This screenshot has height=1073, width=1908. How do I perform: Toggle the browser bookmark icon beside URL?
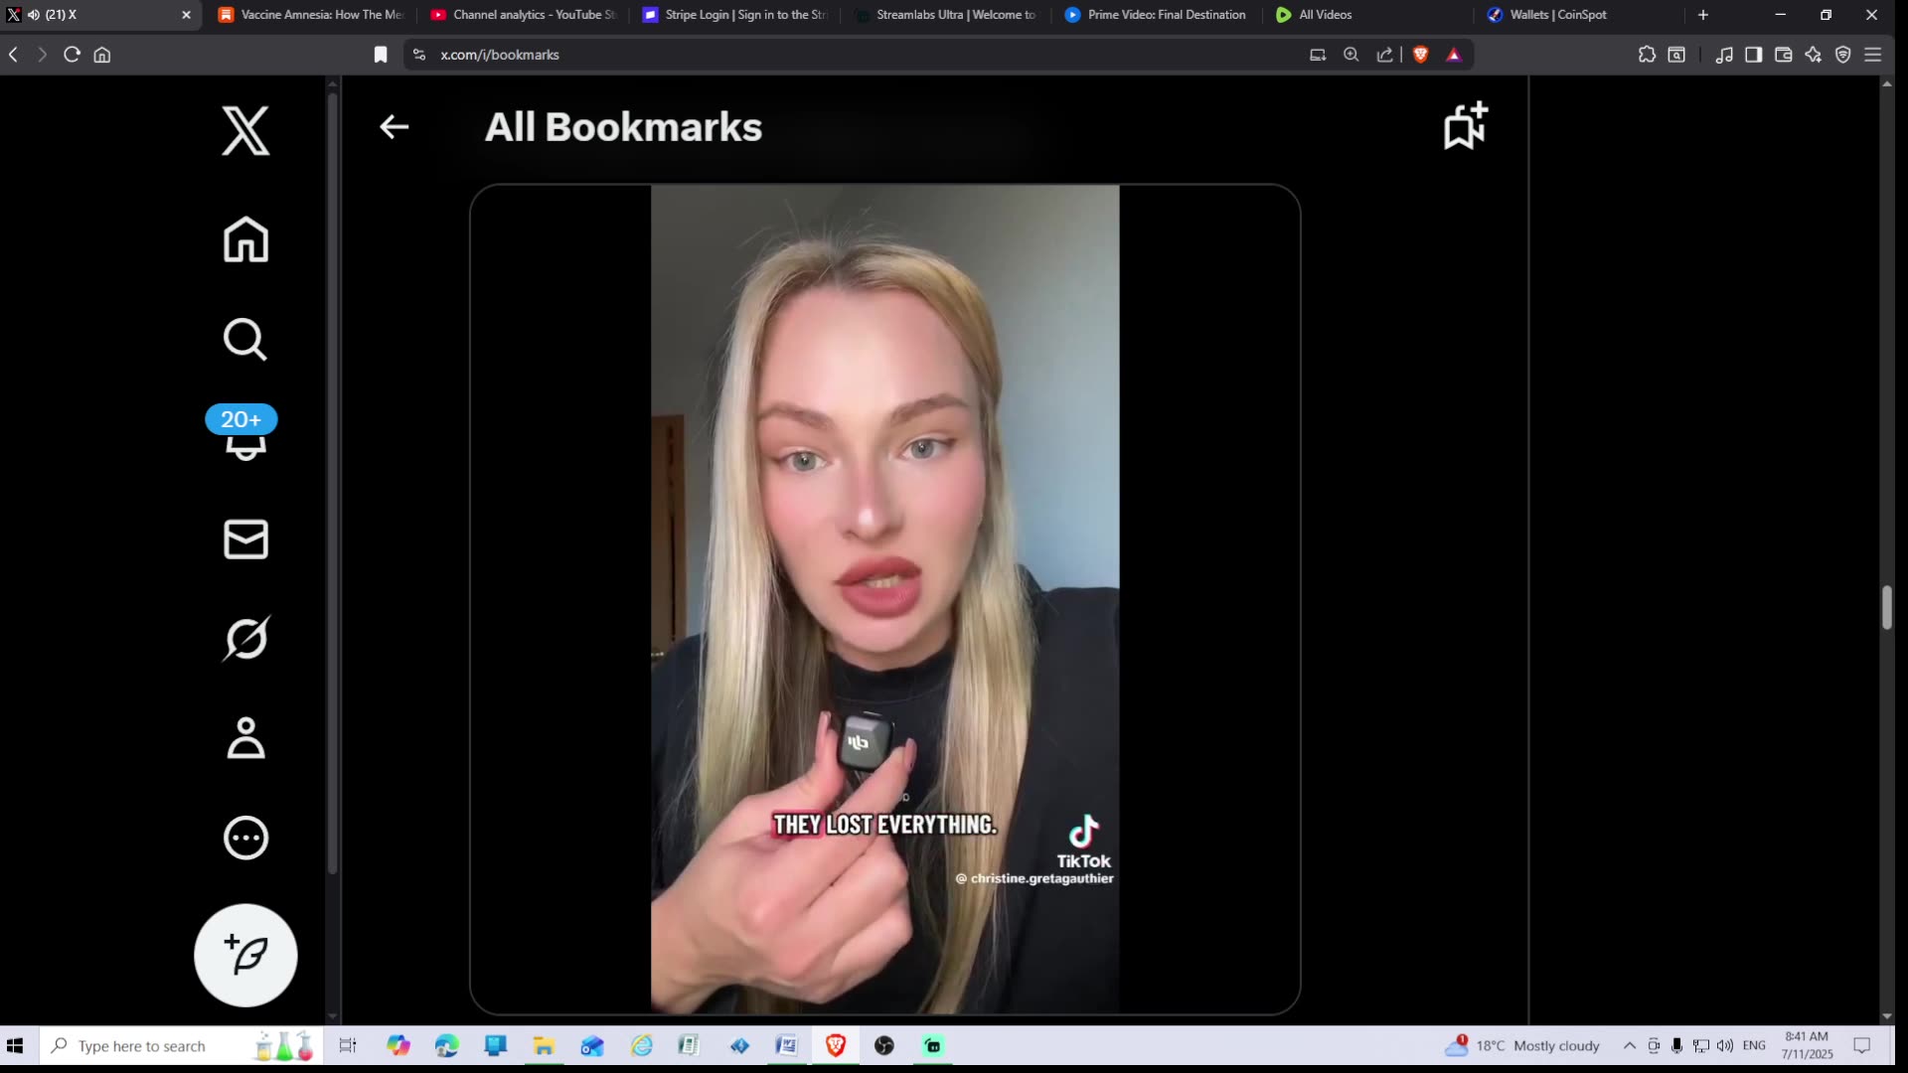381,55
